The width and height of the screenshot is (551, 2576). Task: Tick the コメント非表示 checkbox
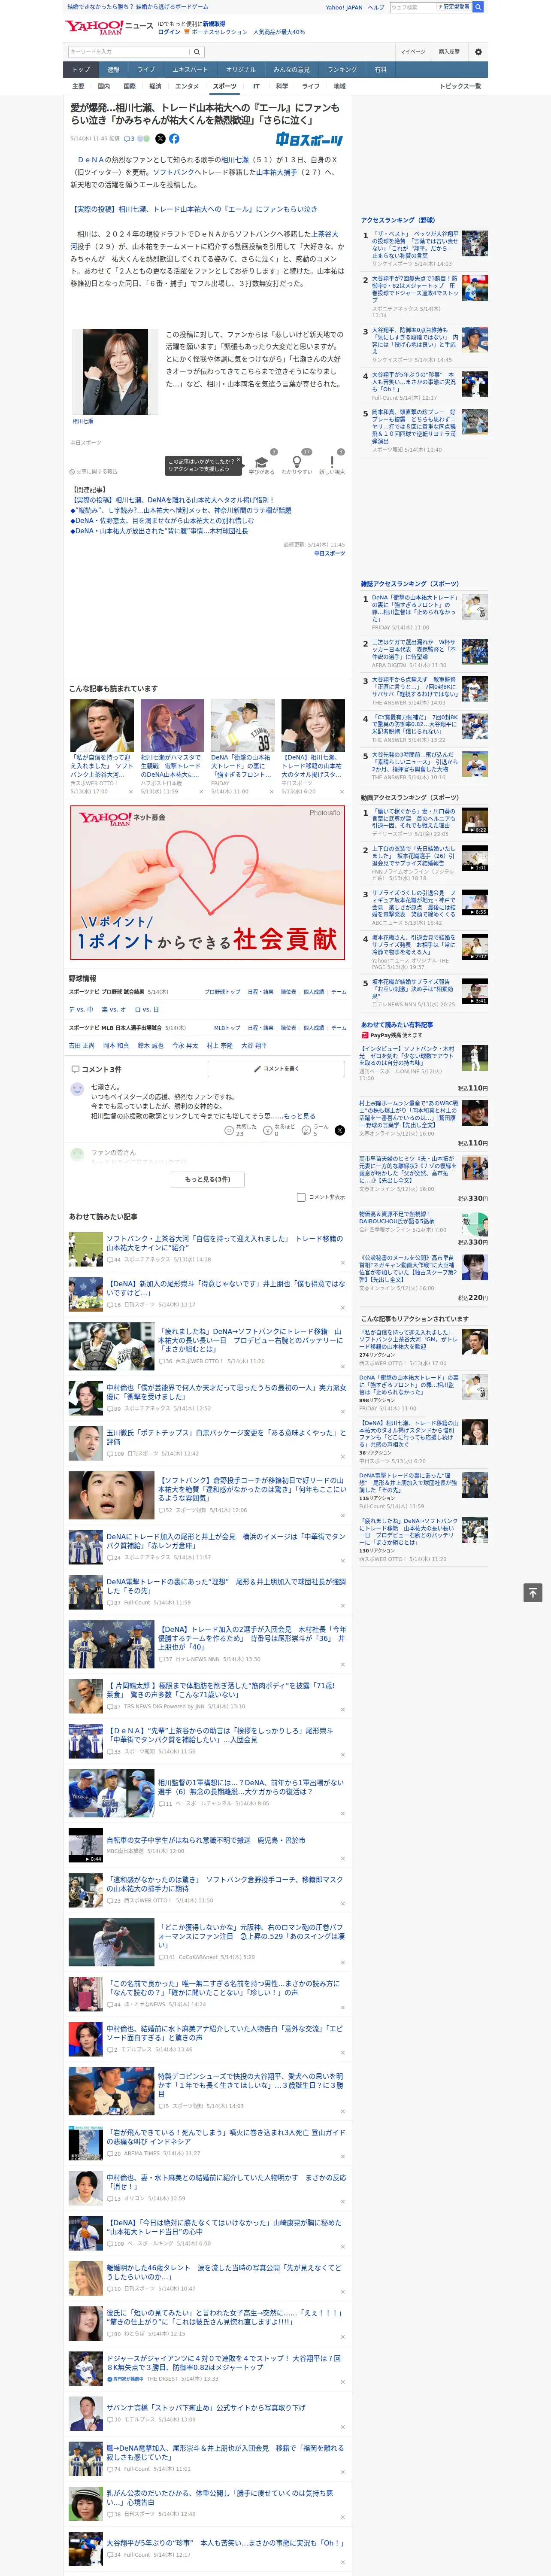[x=301, y=1197]
